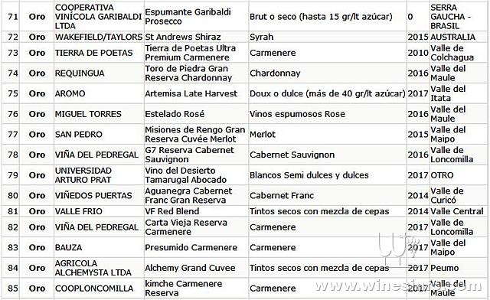This screenshot has width=490, height=300.
Task: Click the winesinfo website watermark text
Action: point(398,286)
